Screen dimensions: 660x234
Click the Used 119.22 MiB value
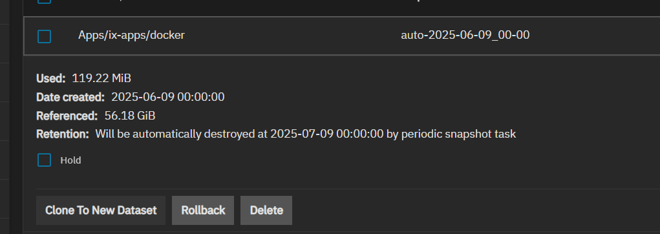(x=101, y=78)
